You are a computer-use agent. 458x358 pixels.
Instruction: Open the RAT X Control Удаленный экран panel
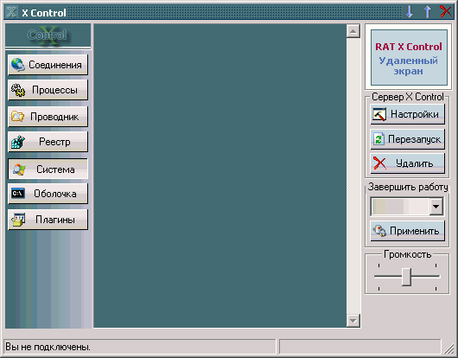[x=409, y=57]
